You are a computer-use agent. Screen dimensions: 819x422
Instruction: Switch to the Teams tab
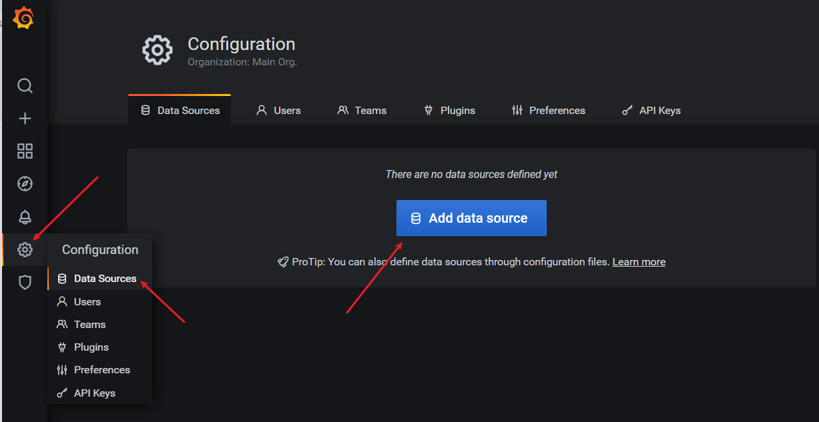click(362, 111)
